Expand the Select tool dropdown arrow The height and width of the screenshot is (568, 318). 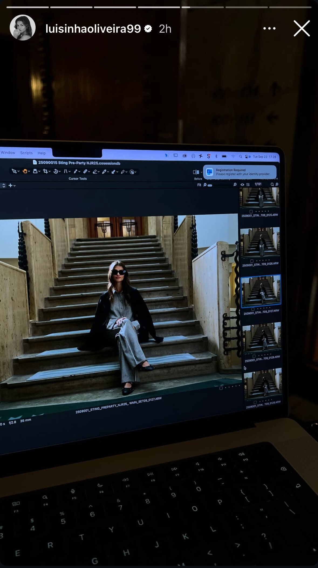point(19,171)
